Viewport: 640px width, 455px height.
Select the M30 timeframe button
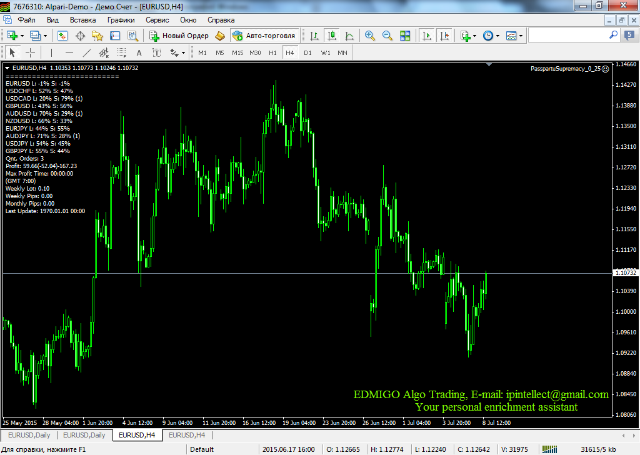[x=255, y=52]
